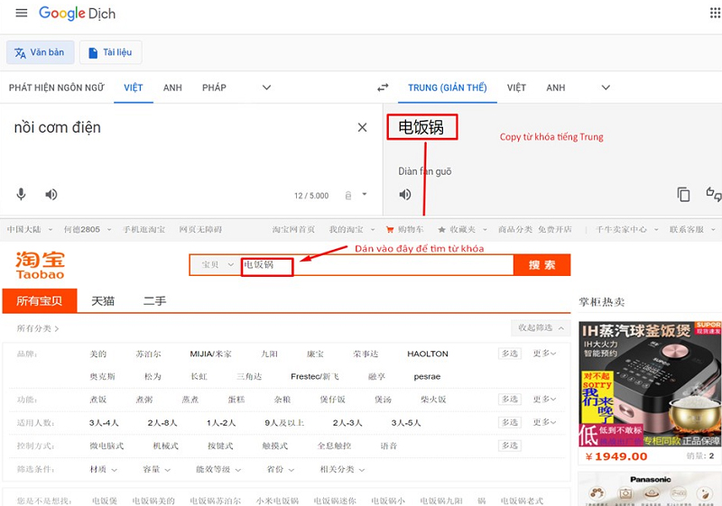The image size is (722, 506).
Task: Select the PHÁP source language tab
Action: [214, 87]
